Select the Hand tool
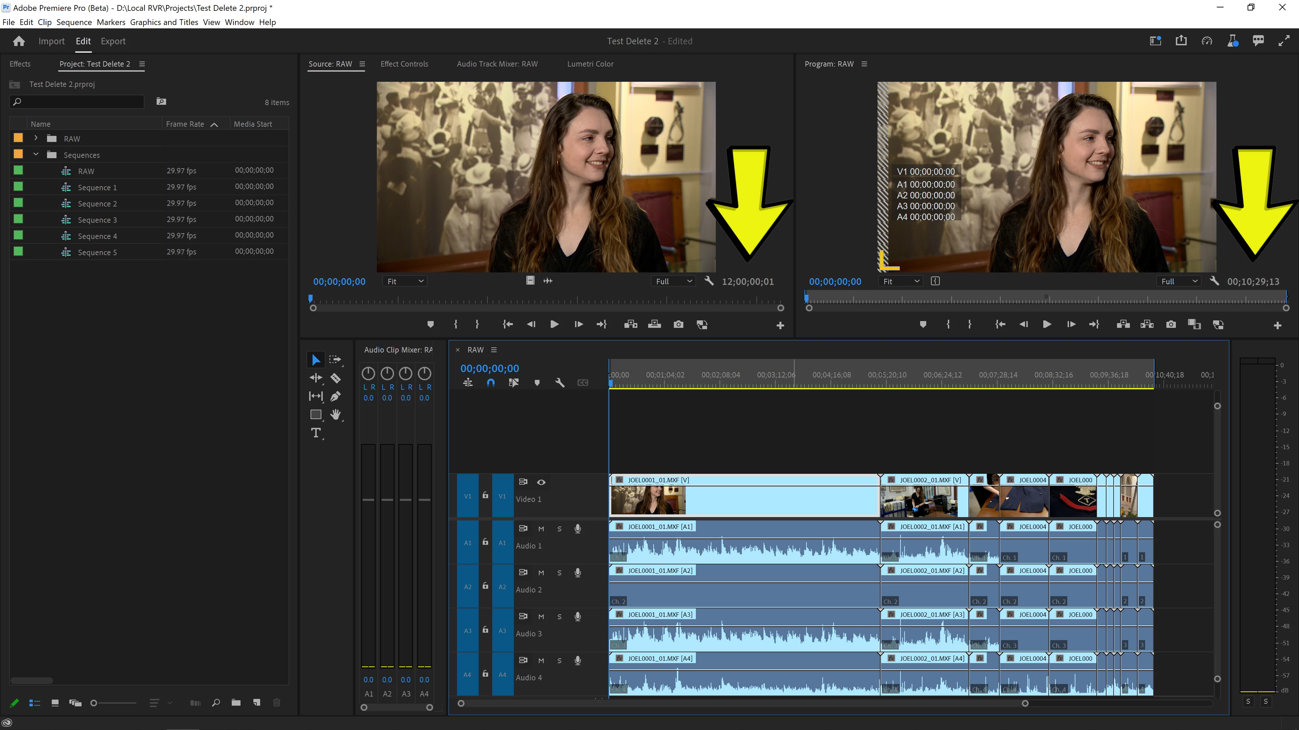The height and width of the screenshot is (730, 1299). (x=335, y=414)
